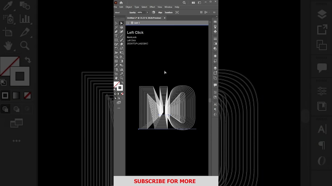Select the Selection tool (black arrow)
332x186 pixels.
tap(116, 23)
